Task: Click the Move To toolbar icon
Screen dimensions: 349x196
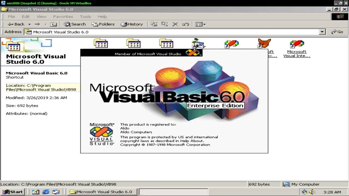Action: tap(154, 24)
